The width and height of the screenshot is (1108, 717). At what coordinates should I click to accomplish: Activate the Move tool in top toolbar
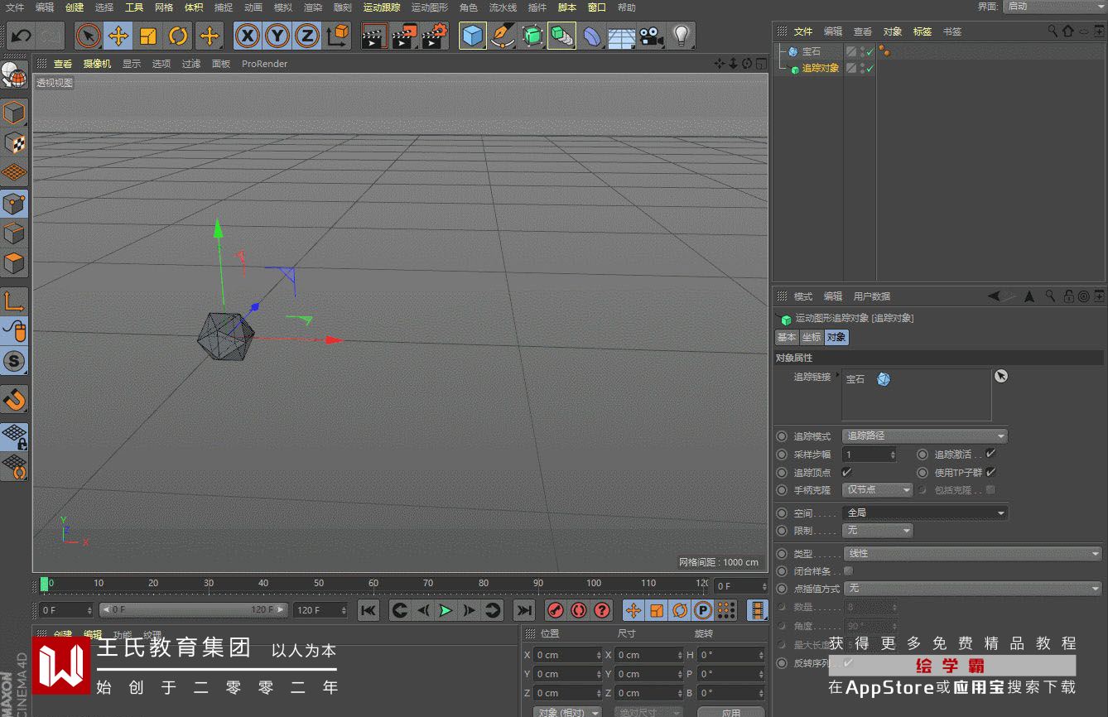(x=118, y=36)
